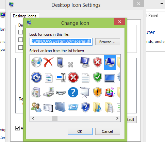Close the Desktop Icon Settings window
The width and height of the screenshot is (165, 142).
[139, 3]
